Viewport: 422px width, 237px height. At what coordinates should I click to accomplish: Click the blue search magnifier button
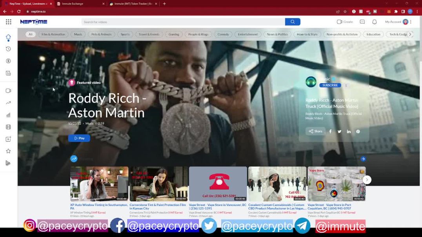293,22
